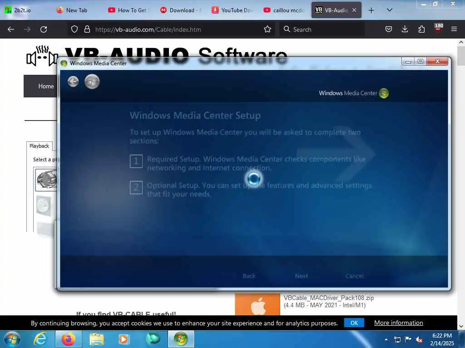Click the Firefox Search field
465x348 pixels.
[x=322, y=29]
